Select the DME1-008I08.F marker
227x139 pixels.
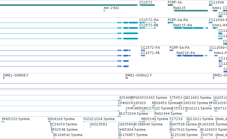click(4, 78)
